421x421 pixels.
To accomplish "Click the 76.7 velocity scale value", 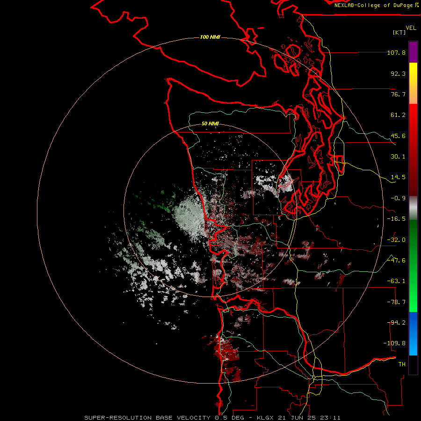I will 398,94.
